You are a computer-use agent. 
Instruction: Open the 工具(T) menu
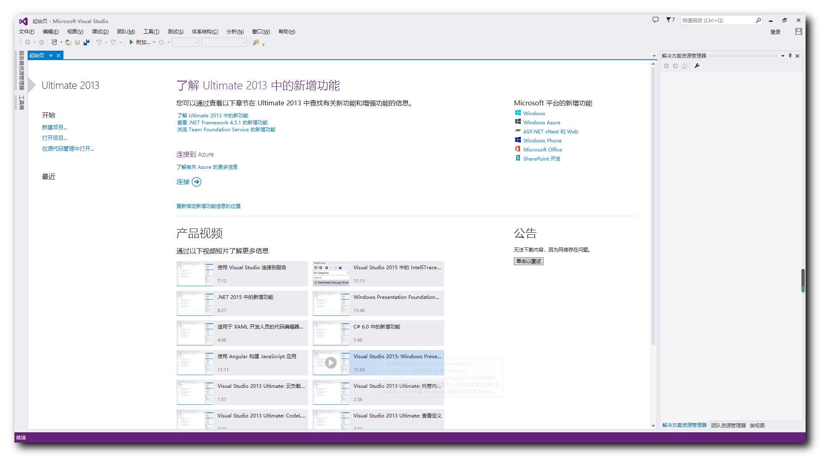(x=151, y=32)
